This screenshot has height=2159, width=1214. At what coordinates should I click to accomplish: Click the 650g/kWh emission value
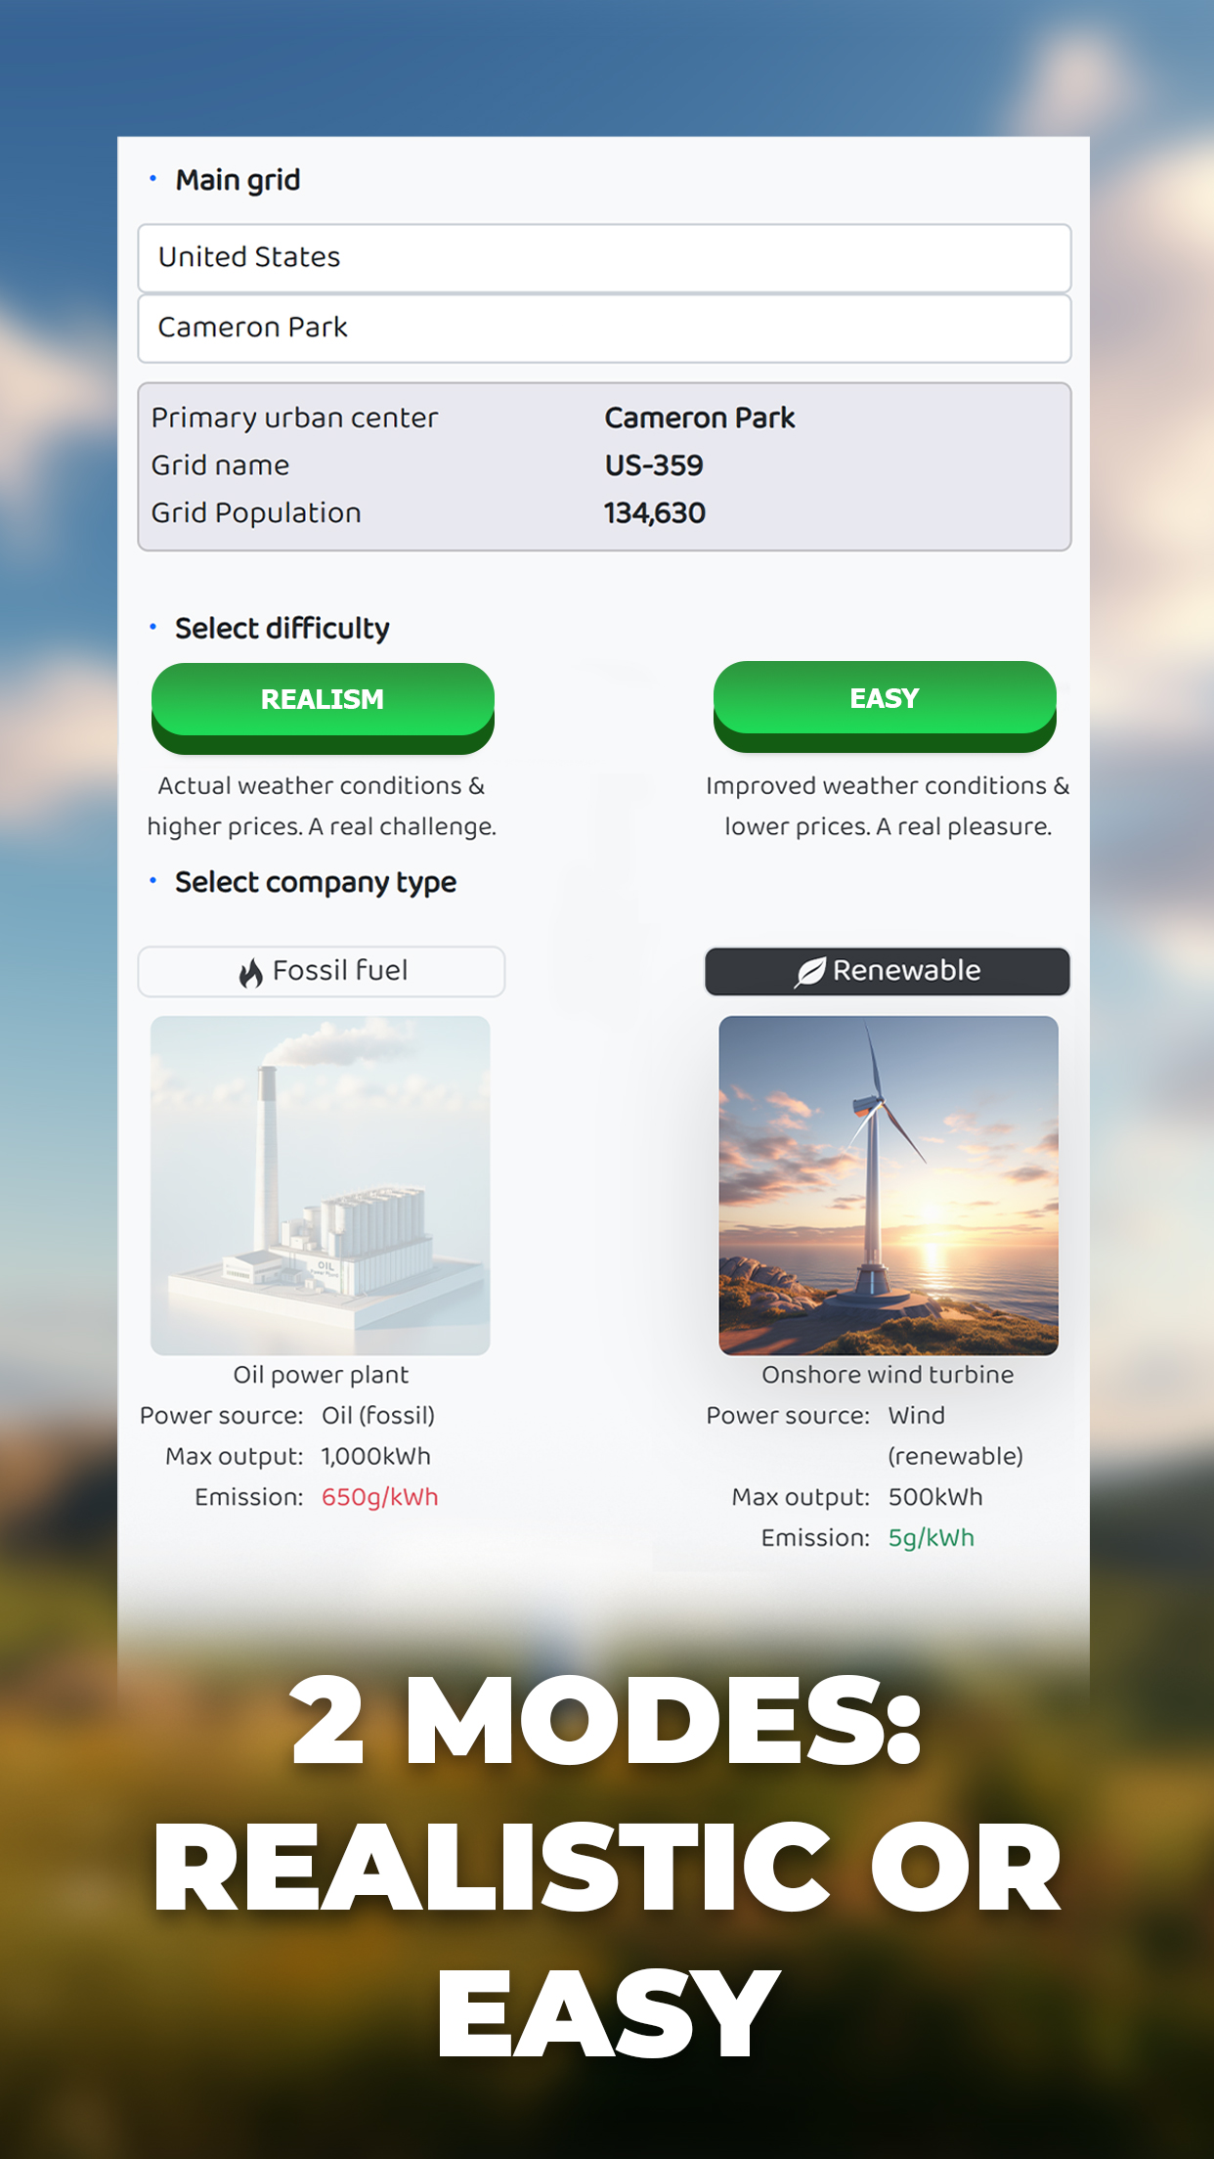click(380, 1497)
